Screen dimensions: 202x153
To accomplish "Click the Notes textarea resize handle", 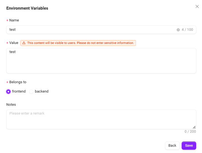I will (x=194, y=127).
